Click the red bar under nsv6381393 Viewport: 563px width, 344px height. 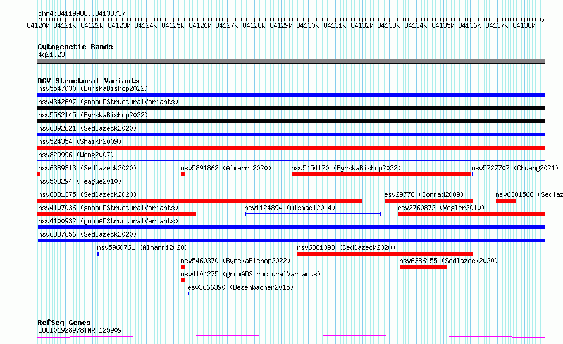tap(385, 254)
